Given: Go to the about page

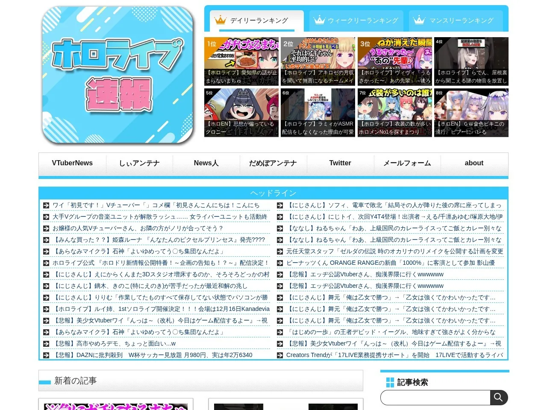Looking at the screenshot, I should (x=474, y=163).
